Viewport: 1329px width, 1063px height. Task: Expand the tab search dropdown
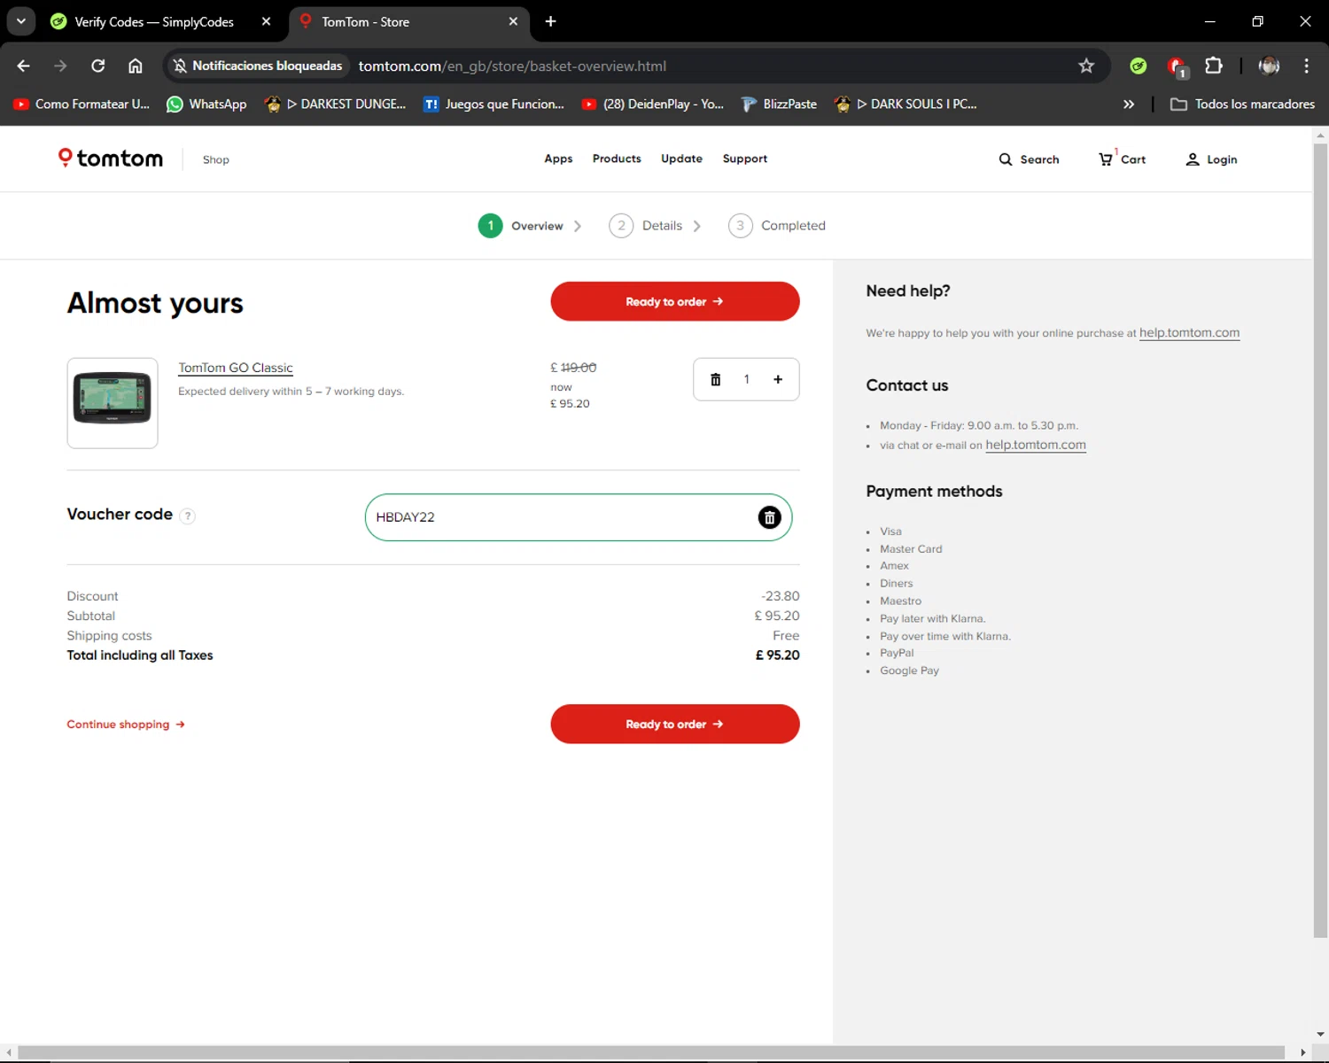point(21,21)
